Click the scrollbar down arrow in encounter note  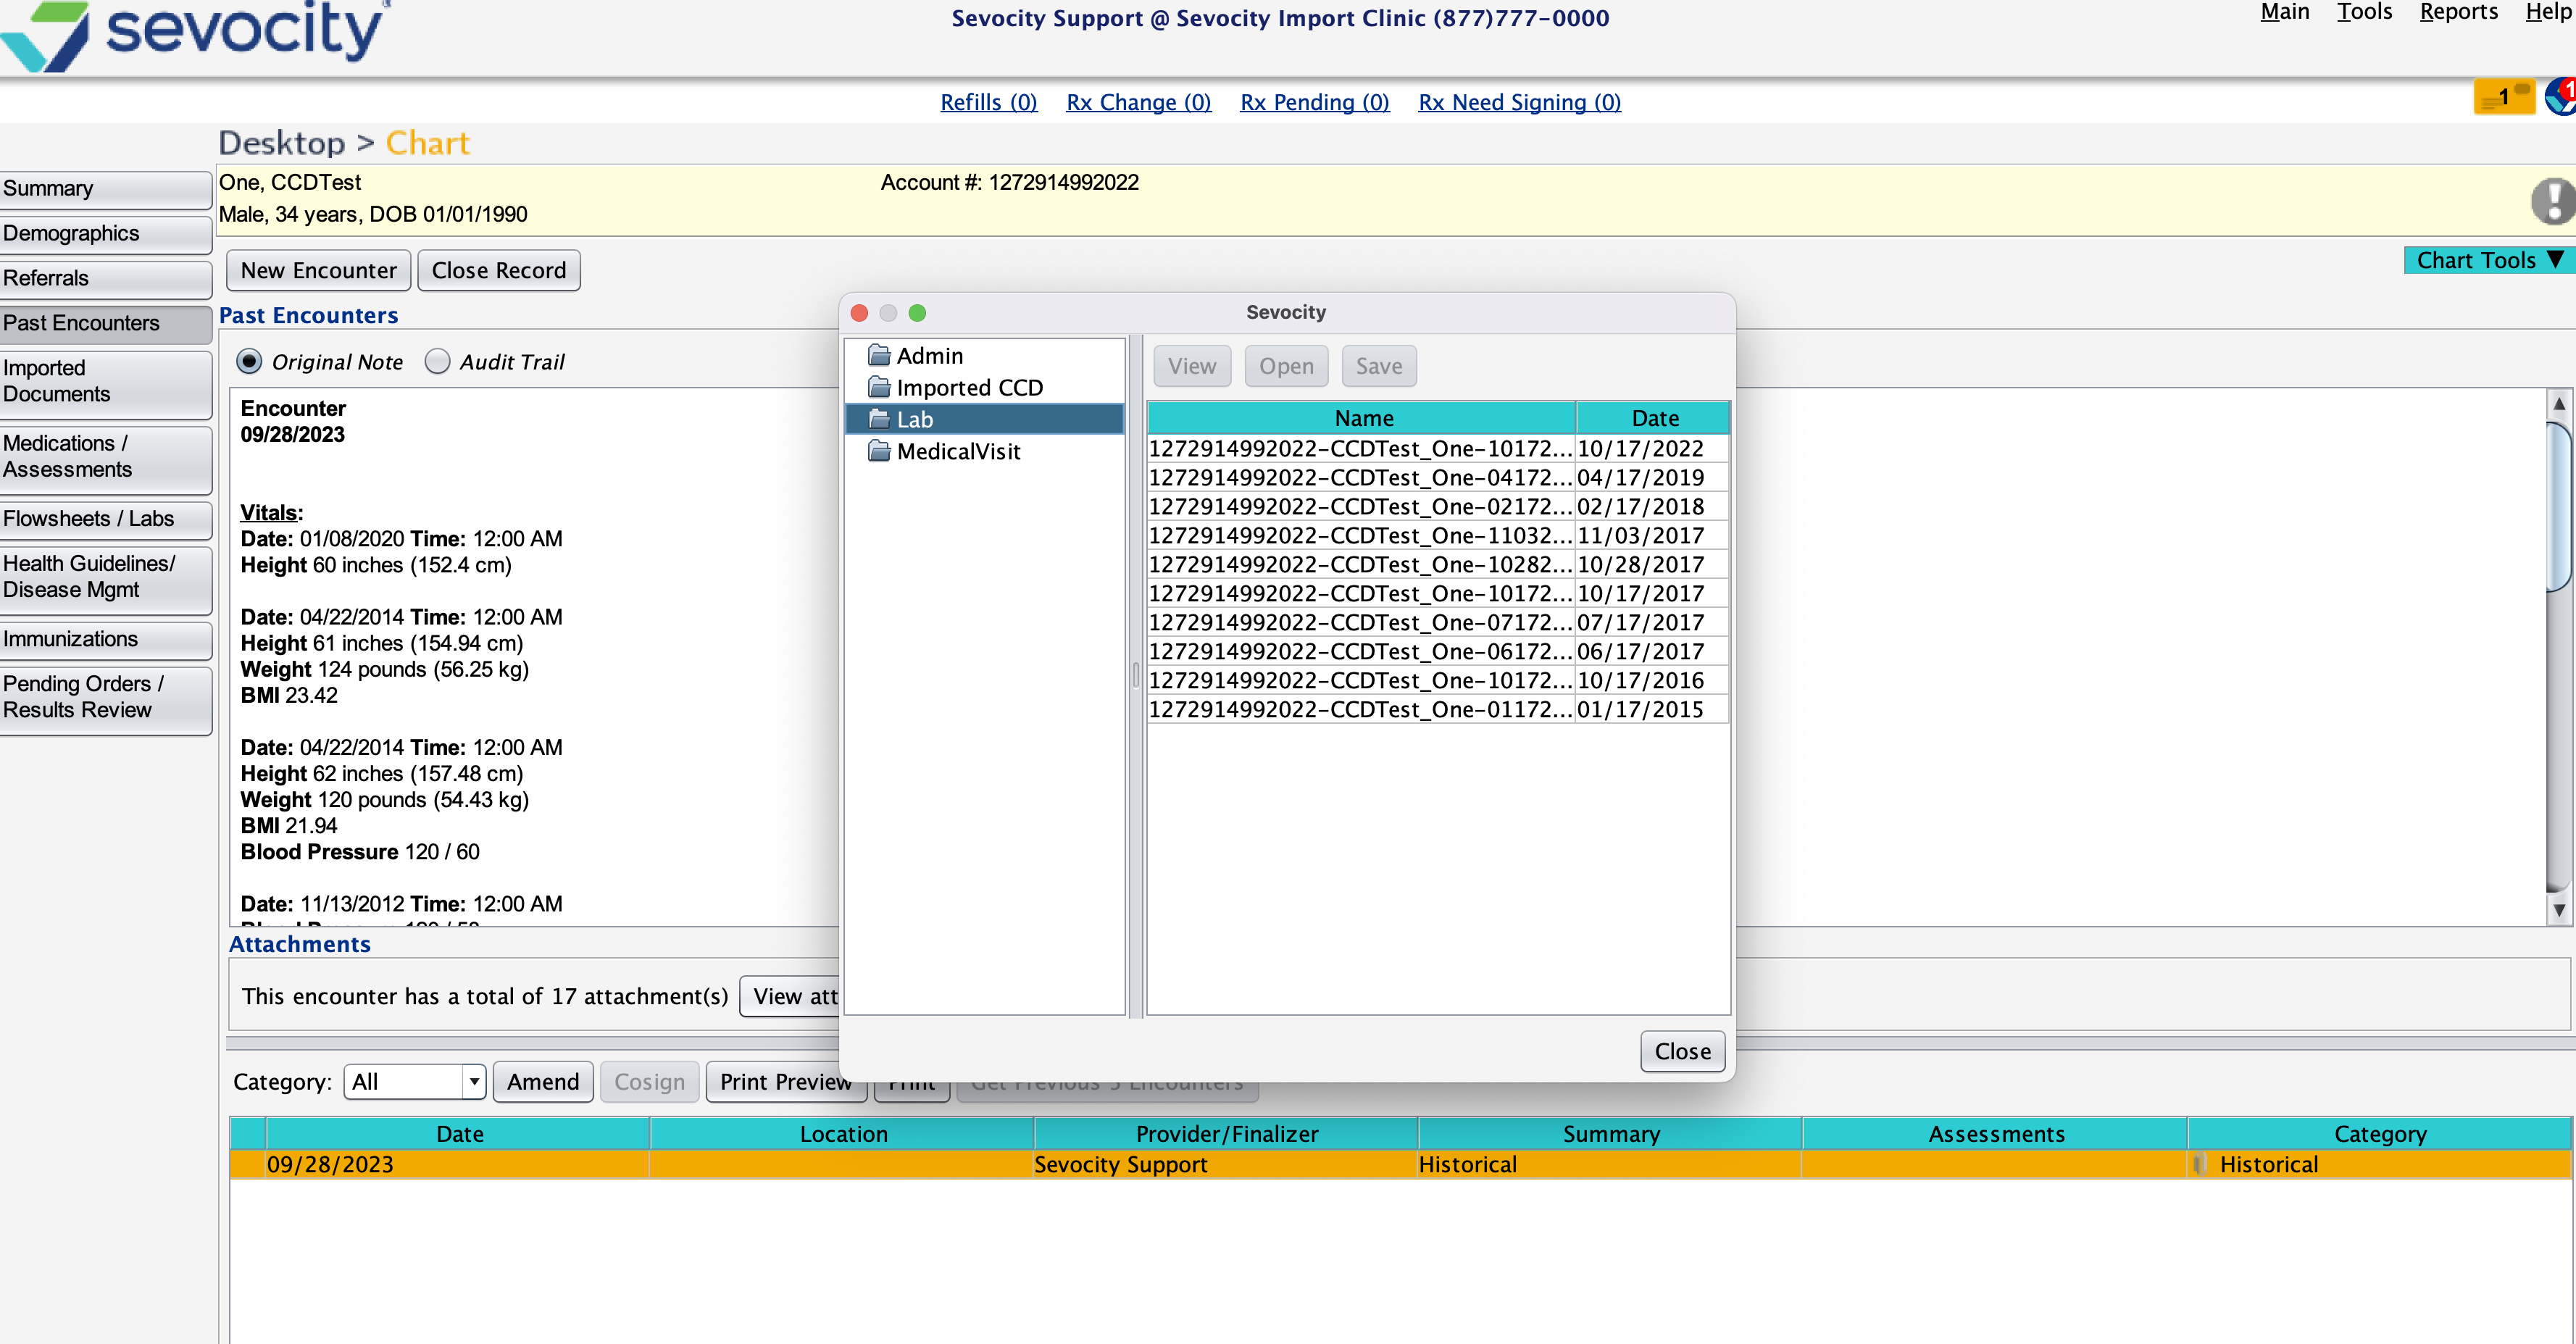tap(2558, 910)
